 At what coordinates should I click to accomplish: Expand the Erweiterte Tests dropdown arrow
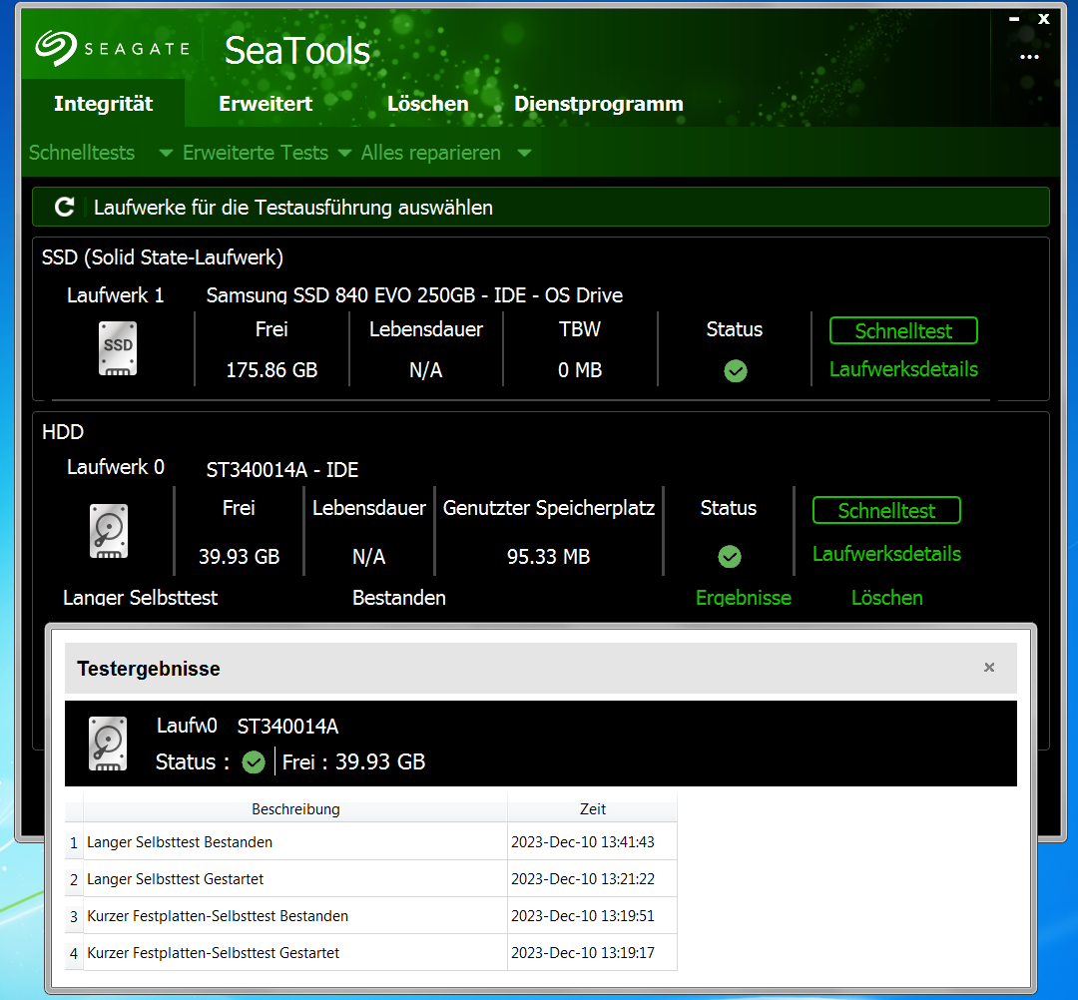[344, 154]
